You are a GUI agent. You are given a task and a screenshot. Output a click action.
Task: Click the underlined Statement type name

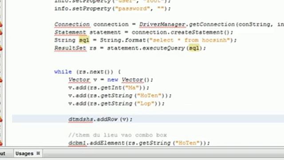click(x=70, y=32)
